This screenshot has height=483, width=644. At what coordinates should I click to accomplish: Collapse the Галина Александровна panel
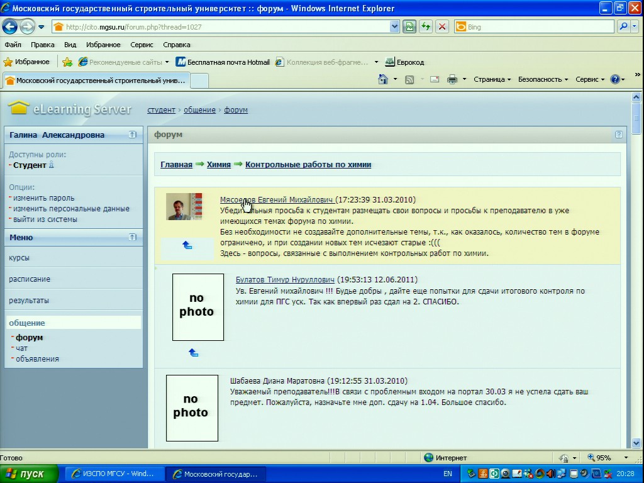pyautogui.click(x=132, y=135)
